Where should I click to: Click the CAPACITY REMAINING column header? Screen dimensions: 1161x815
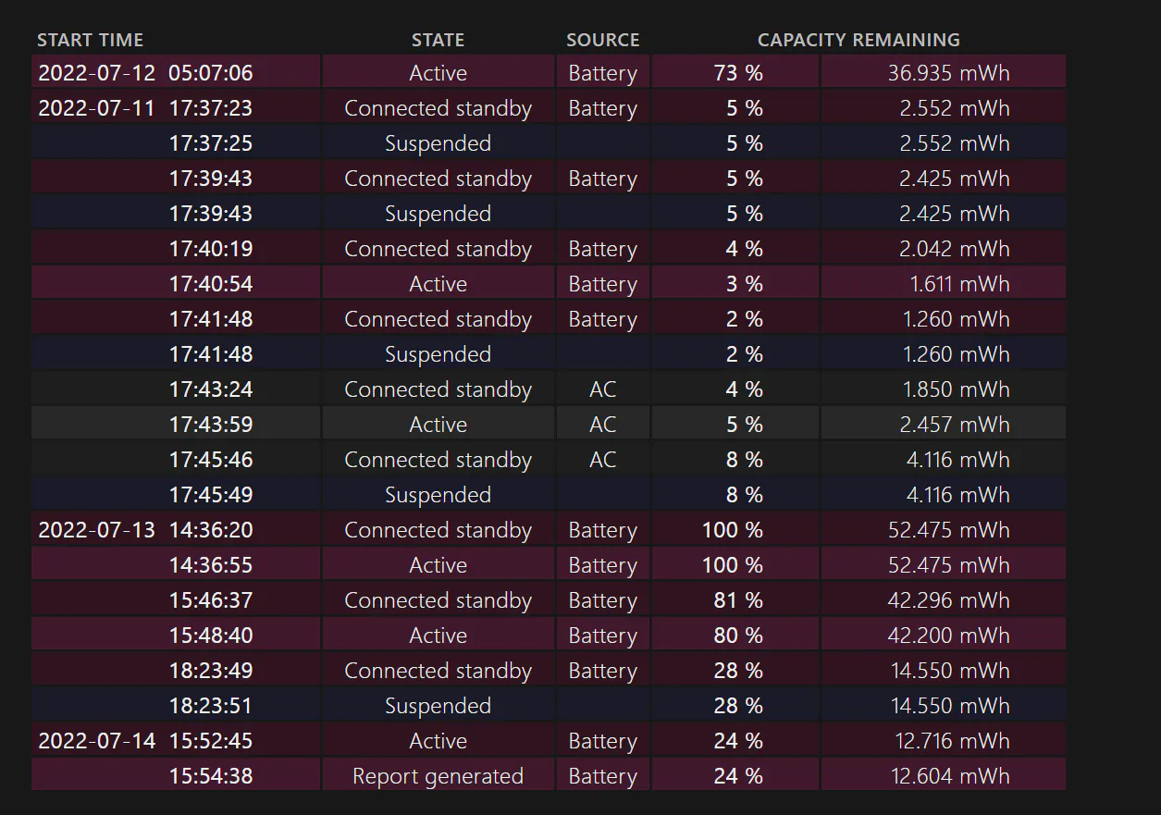click(858, 40)
